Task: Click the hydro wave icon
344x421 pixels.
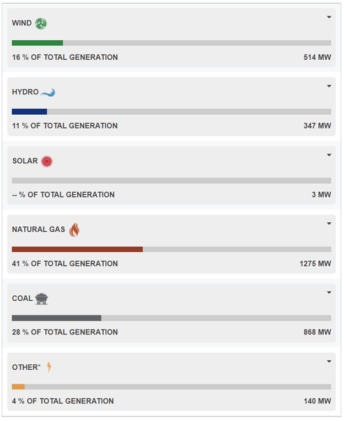Action: 48,92
